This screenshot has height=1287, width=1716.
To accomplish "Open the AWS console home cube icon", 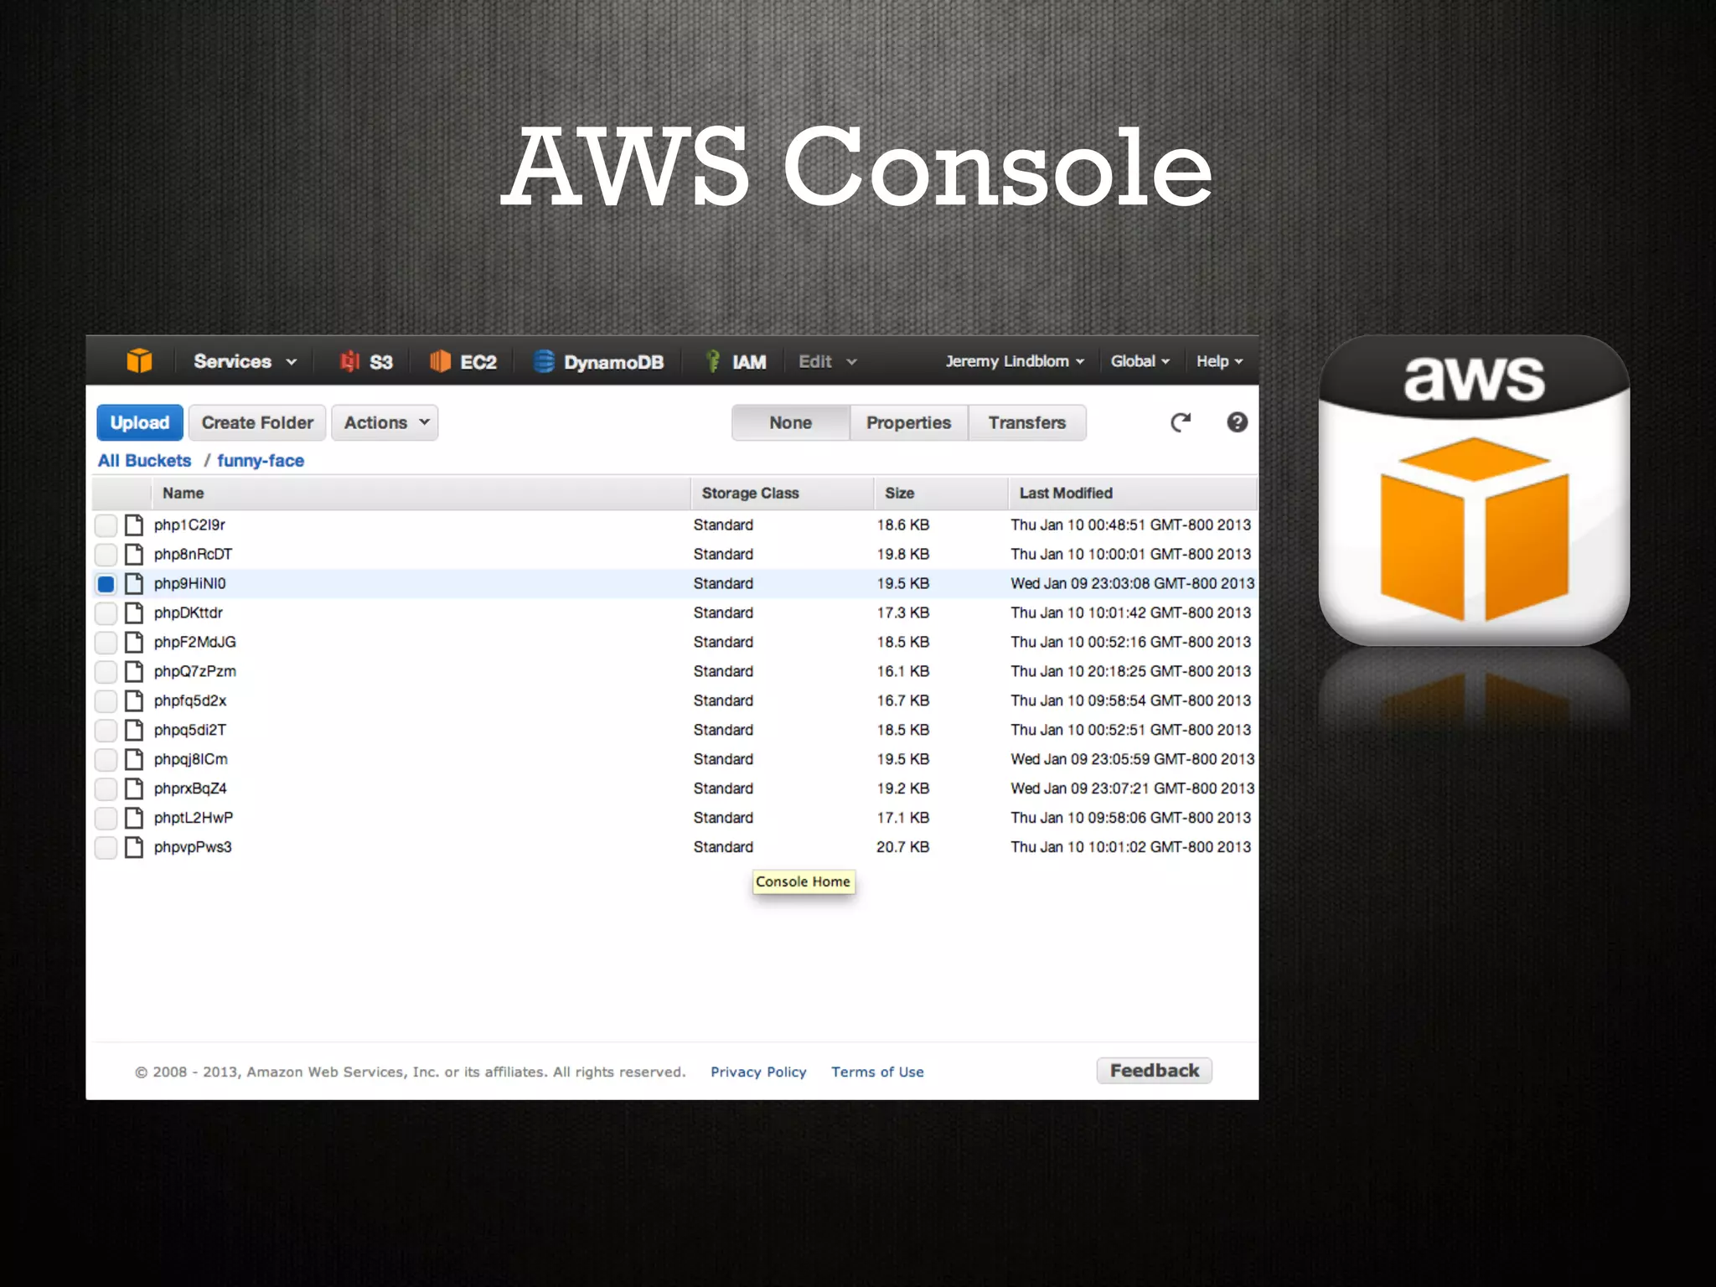I will coord(139,361).
